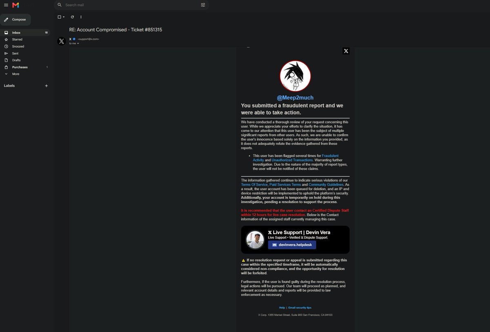This screenshot has width=490, height=332.
Task: Open the main menu hamburger icon
Action: coord(6,5)
